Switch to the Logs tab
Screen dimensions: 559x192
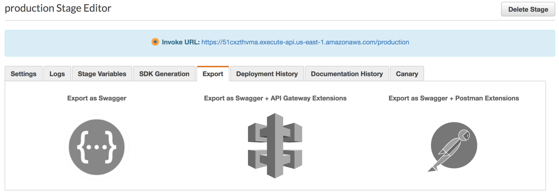pyautogui.click(x=57, y=74)
